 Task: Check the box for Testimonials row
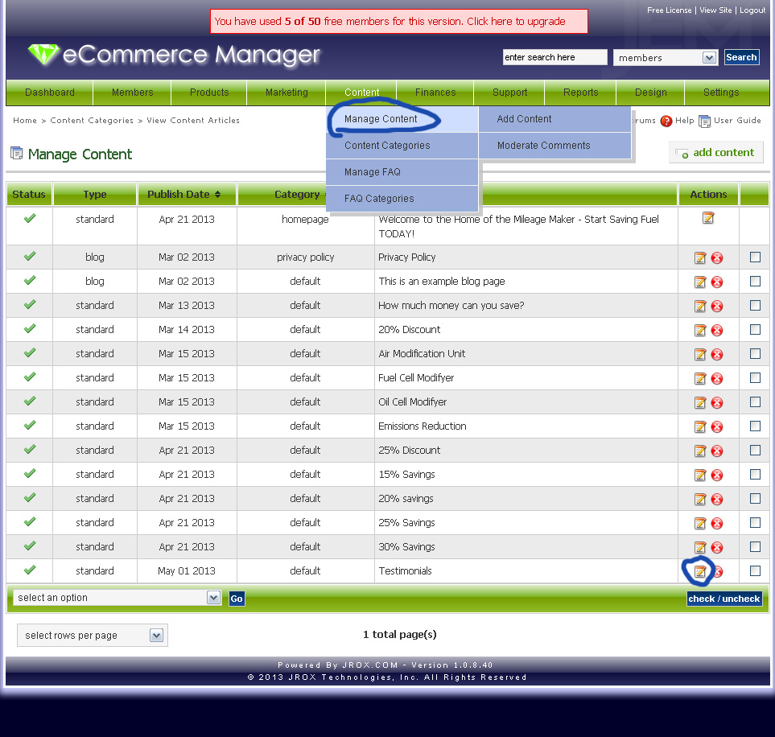(x=755, y=571)
